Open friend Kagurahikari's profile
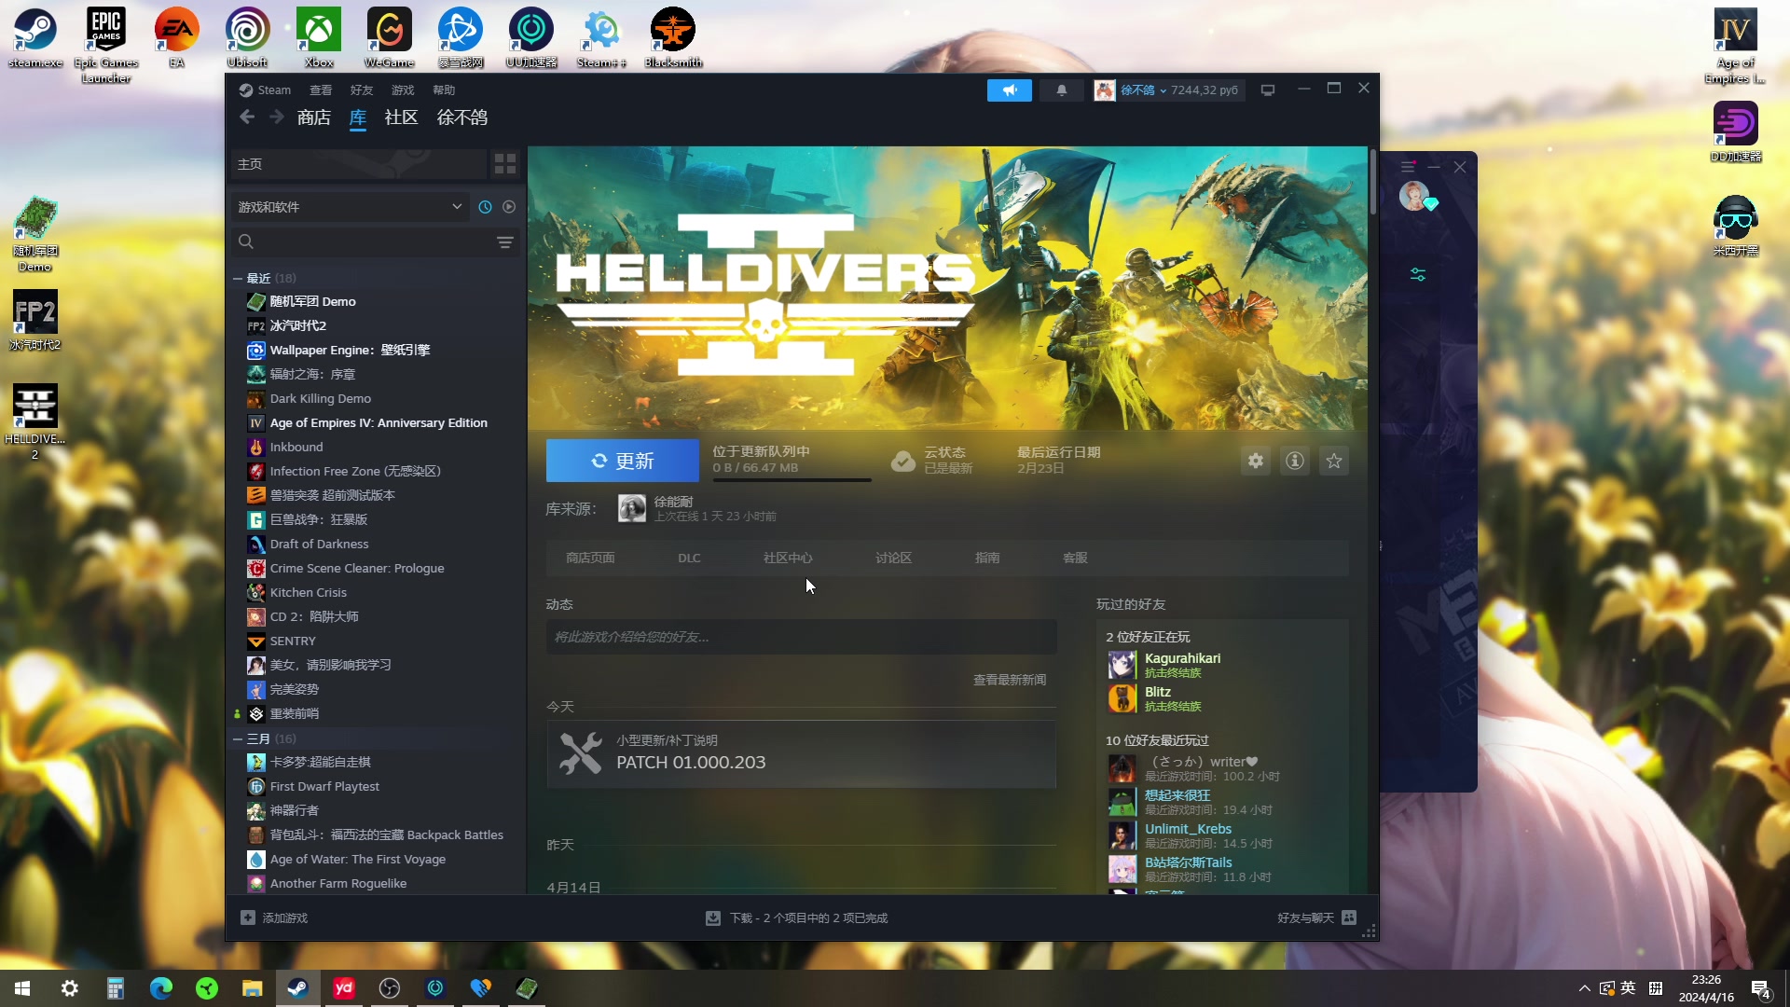Screen dimensions: 1790x1007 click(1182, 659)
